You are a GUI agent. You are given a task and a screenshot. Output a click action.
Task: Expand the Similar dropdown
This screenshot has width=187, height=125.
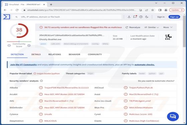(x=152, y=27)
